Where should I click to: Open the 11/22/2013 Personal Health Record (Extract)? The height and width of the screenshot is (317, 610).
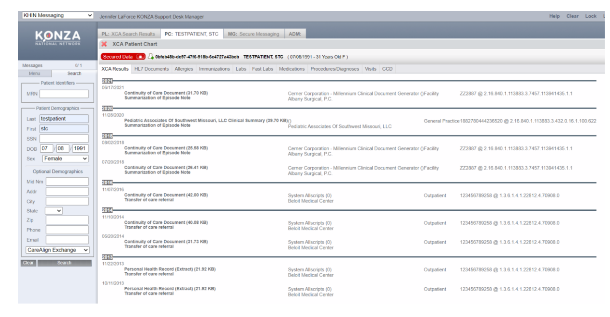tap(170, 269)
